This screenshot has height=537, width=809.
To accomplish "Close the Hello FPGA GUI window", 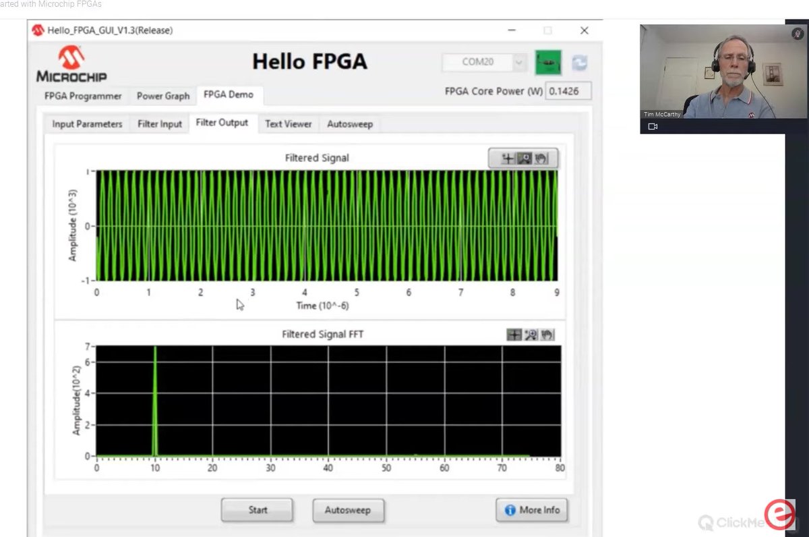I will tap(585, 30).
